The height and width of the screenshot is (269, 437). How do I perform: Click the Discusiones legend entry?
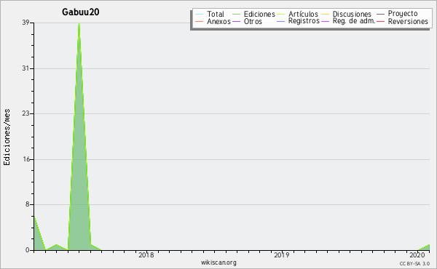point(347,14)
